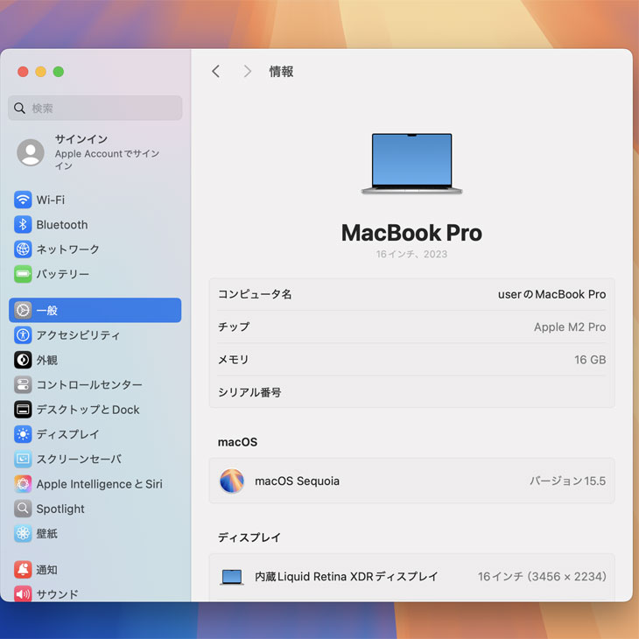Click userのMacBook Pro computer name value
Viewport: 639px width, 639px height.
(551, 294)
